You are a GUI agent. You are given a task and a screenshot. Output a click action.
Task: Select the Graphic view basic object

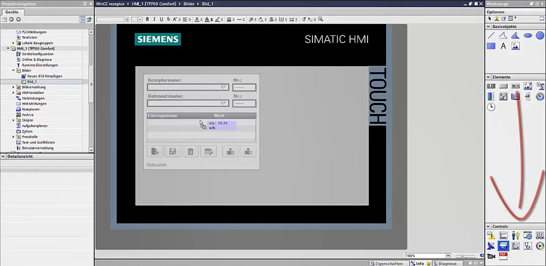pyautogui.click(x=516, y=46)
